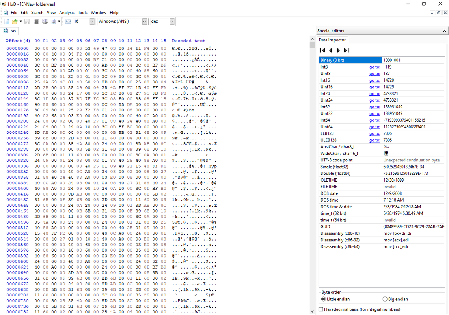Click the offset 00000752 row label
The image size is (449, 315).
coord(18,312)
